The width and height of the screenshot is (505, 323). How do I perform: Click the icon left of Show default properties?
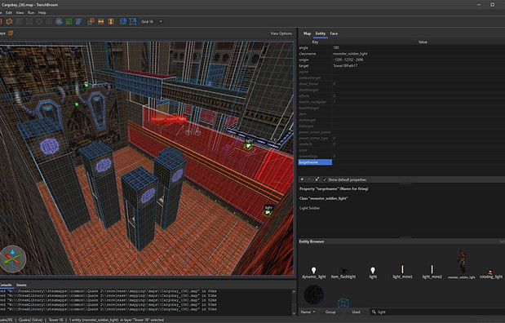[317, 179]
